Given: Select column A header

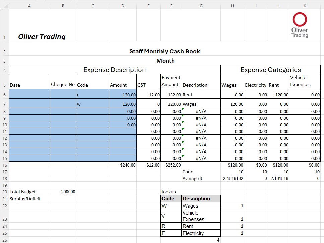Looking at the screenshot, I should (x=29, y=6).
